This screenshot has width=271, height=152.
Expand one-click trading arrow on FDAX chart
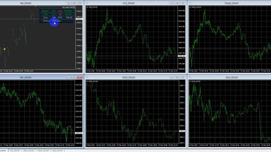click(x=190, y=7)
